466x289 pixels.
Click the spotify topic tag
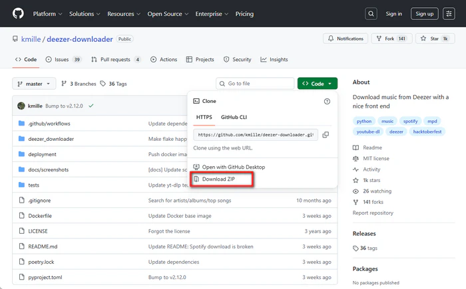411,121
